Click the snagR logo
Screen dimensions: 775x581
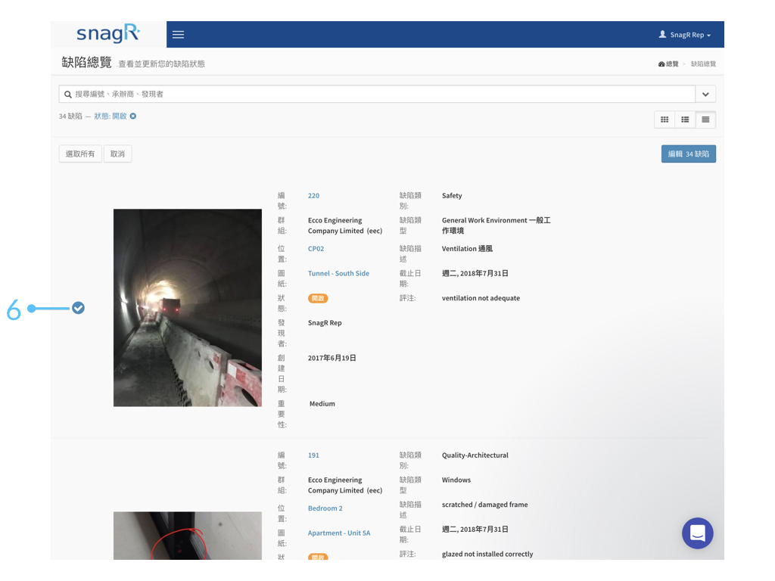point(108,33)
